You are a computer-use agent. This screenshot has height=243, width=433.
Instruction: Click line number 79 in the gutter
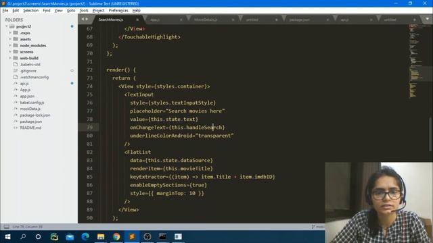[x=89, y=128]
